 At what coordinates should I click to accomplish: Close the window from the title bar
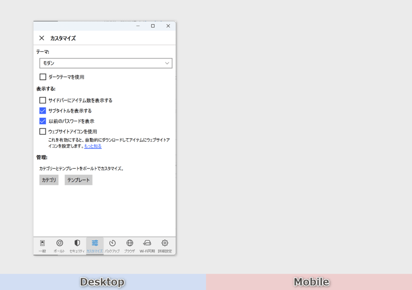pyautogui.click(x=168, y=26)
